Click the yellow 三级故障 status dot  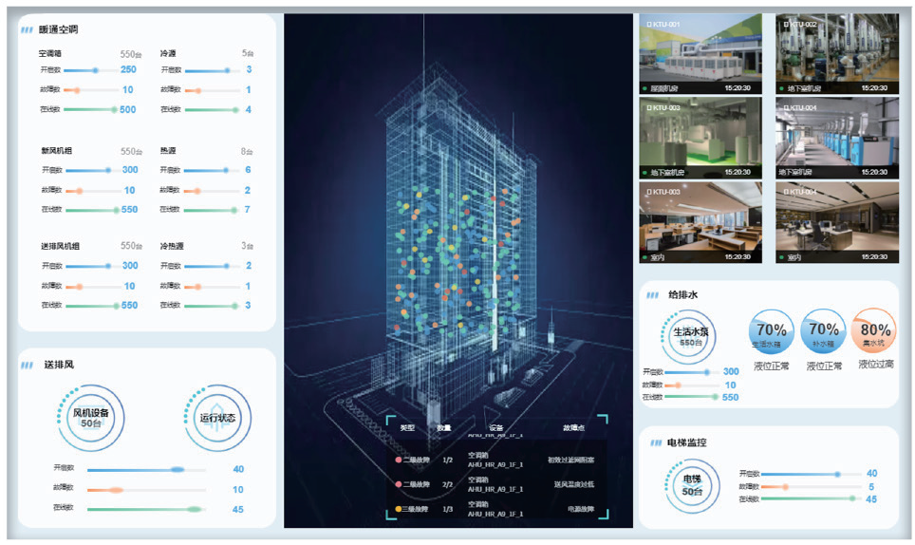pyautogui.click(x=399, y=510)
